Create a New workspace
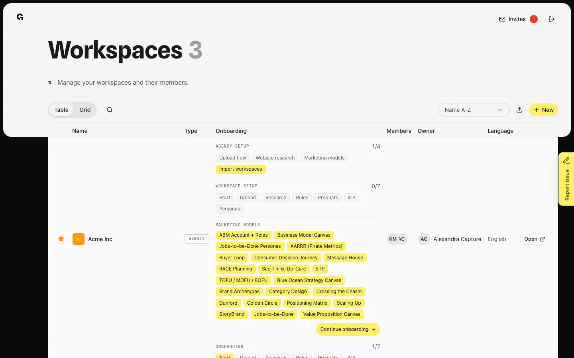 coord(543,110)
